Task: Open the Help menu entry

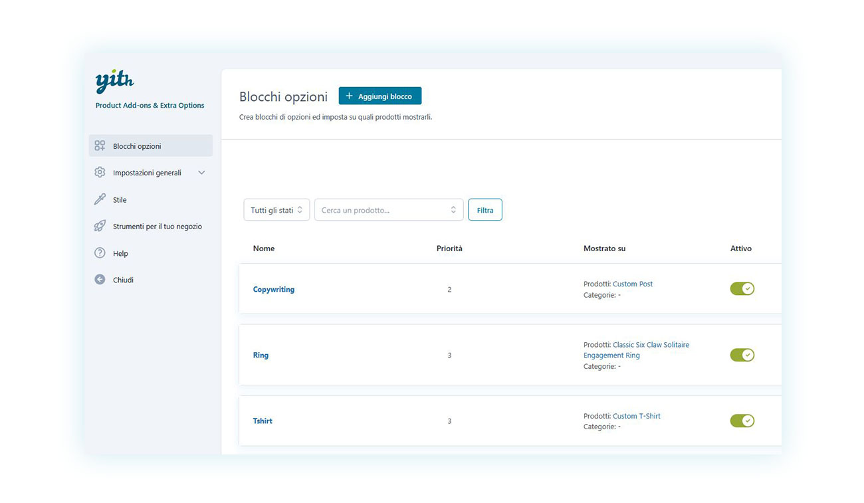Action: tap(151, 253)
